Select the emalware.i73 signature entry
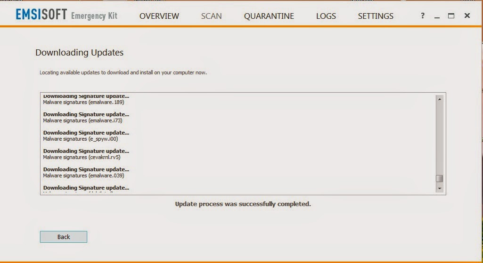The width and height of the screenshot is (483, 263). coord(82,120)
